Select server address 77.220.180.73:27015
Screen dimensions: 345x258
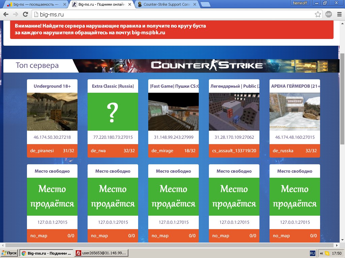(113, 137)
